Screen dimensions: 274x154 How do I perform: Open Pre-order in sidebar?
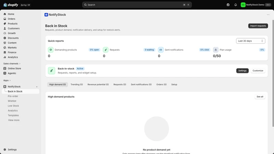click(x=13, y=96)
